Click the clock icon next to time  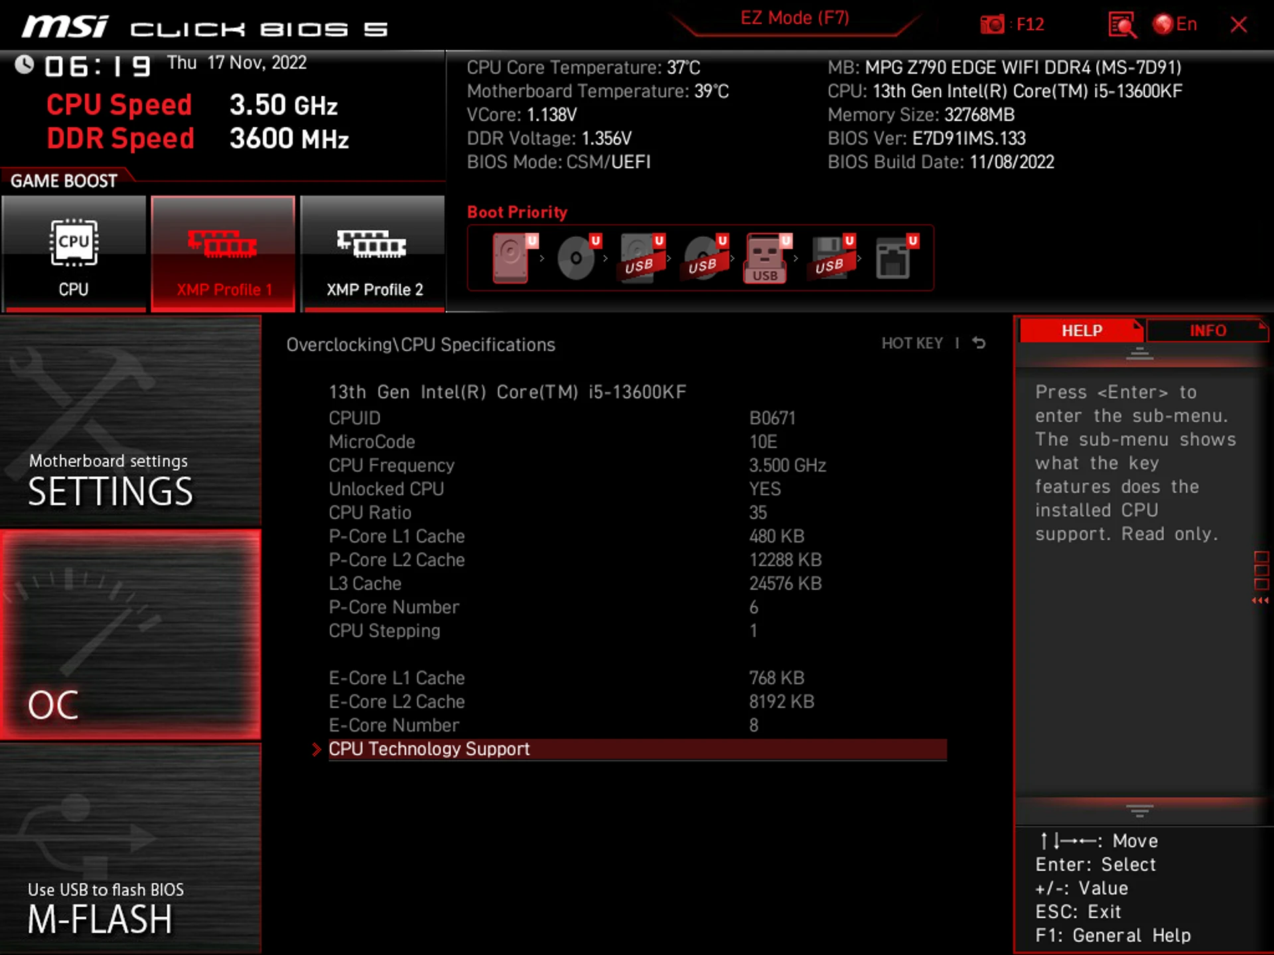25,64
